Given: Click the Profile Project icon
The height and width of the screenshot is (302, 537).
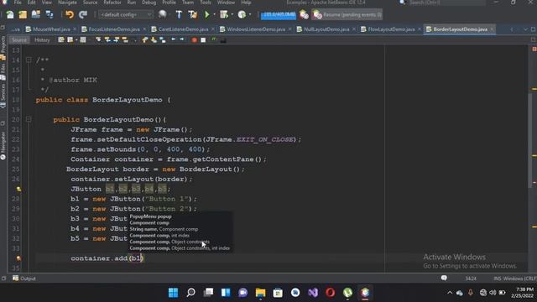Looking at the screenshot, I should pyautogui.click(x=242, y=15).
